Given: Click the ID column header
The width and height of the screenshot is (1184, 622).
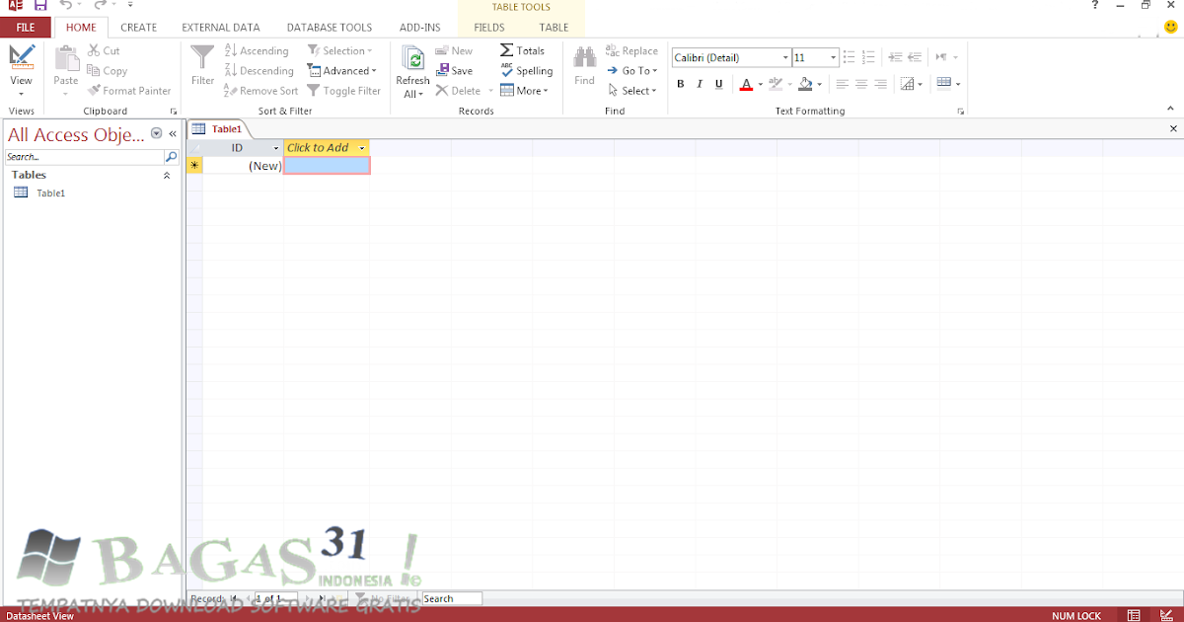Looking at the screenshot, I should (237, 148).
